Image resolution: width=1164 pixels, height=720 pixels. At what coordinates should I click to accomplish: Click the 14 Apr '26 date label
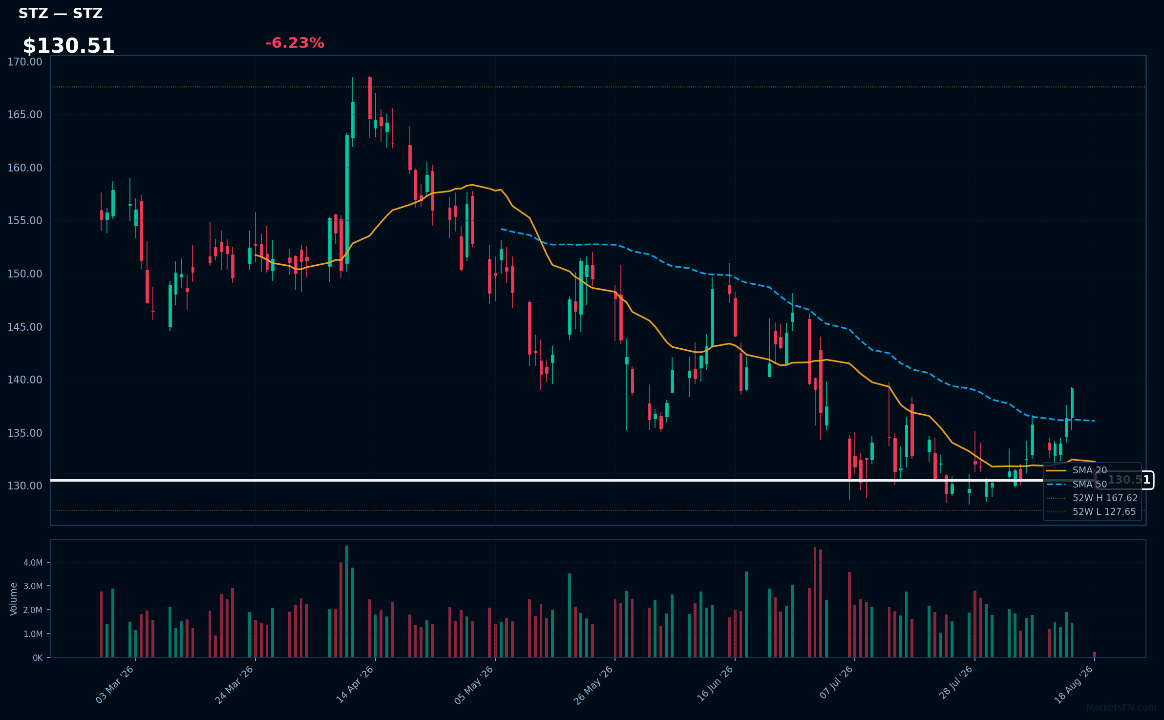[355, 684]
